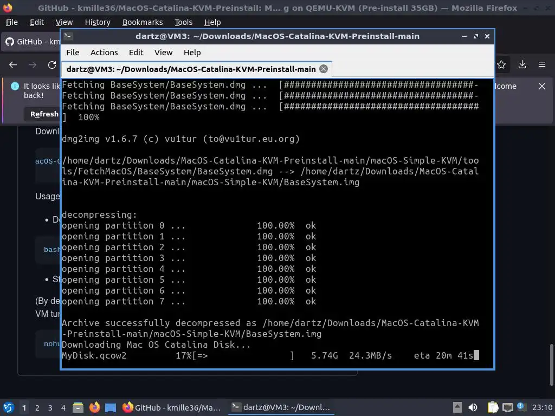
Task: Click the 'eta 20m 41s' text
Action: 443,355
